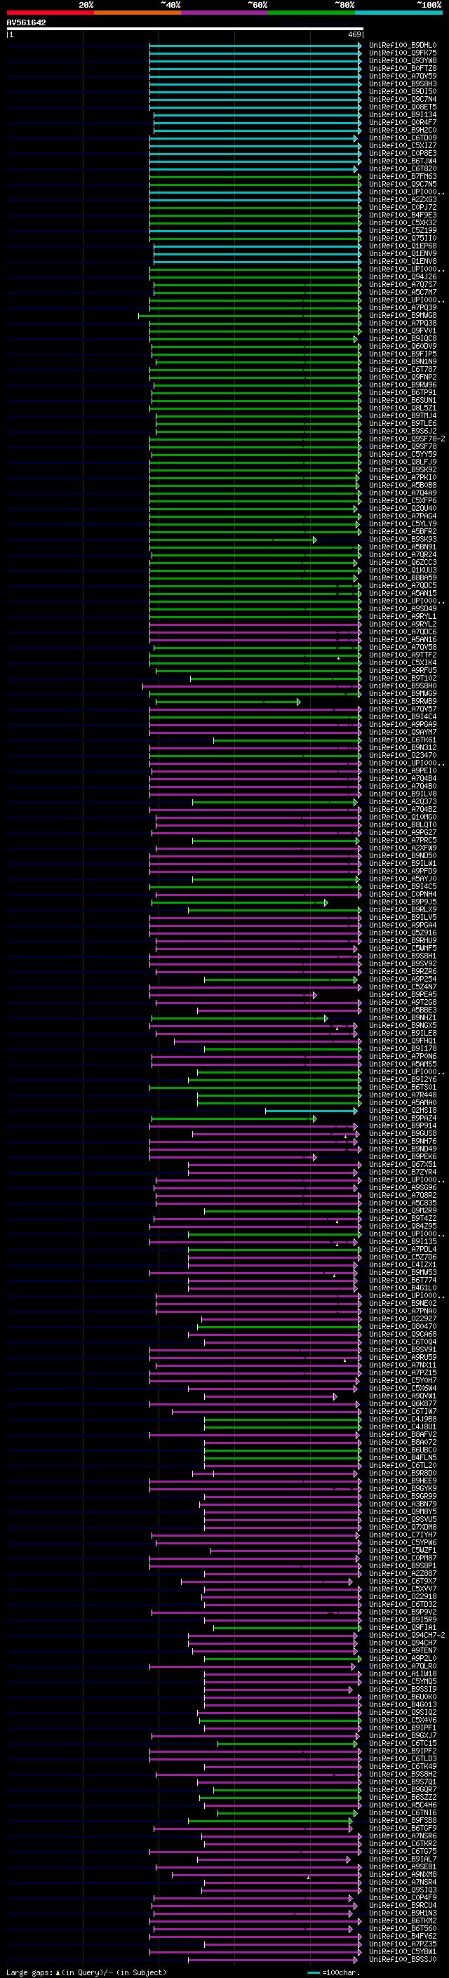This screenshot has height=1978, width=449.
Task: Open hit UniRef100_Q9FK75
Action: click(x=402, y=53)
